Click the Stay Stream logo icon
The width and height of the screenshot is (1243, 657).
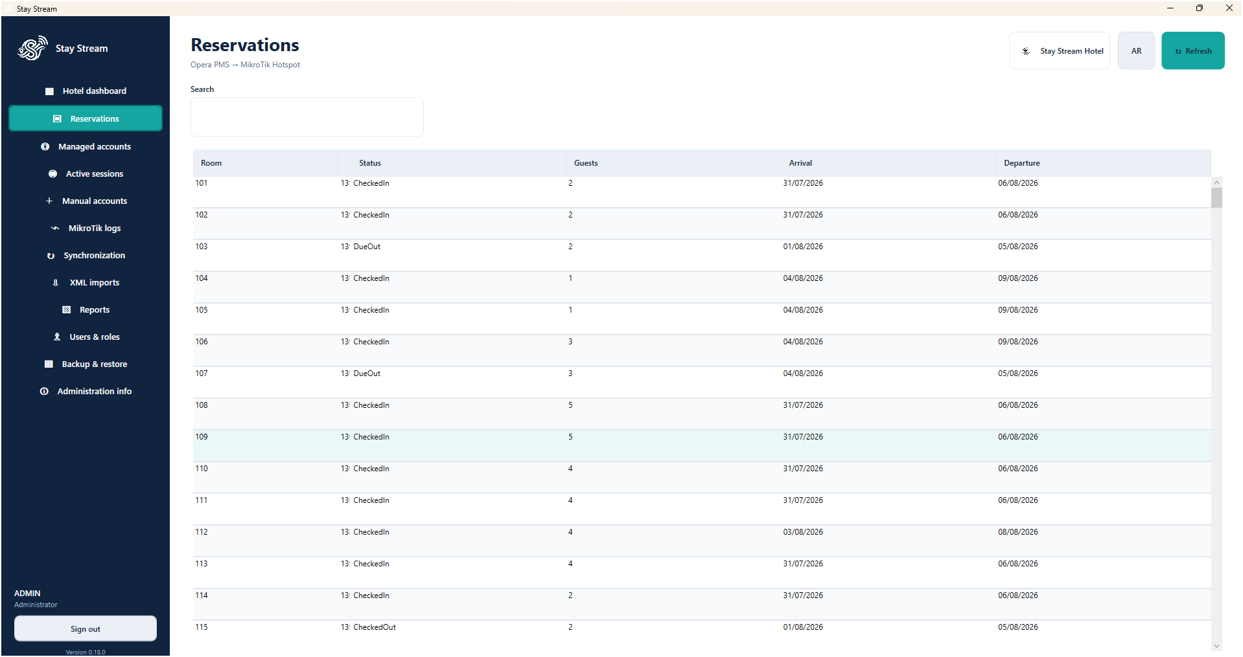click(32, 48)
